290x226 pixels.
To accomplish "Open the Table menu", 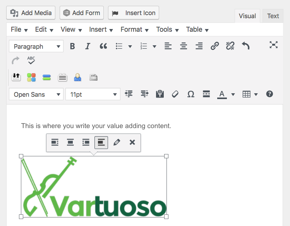I will (197, 29).
